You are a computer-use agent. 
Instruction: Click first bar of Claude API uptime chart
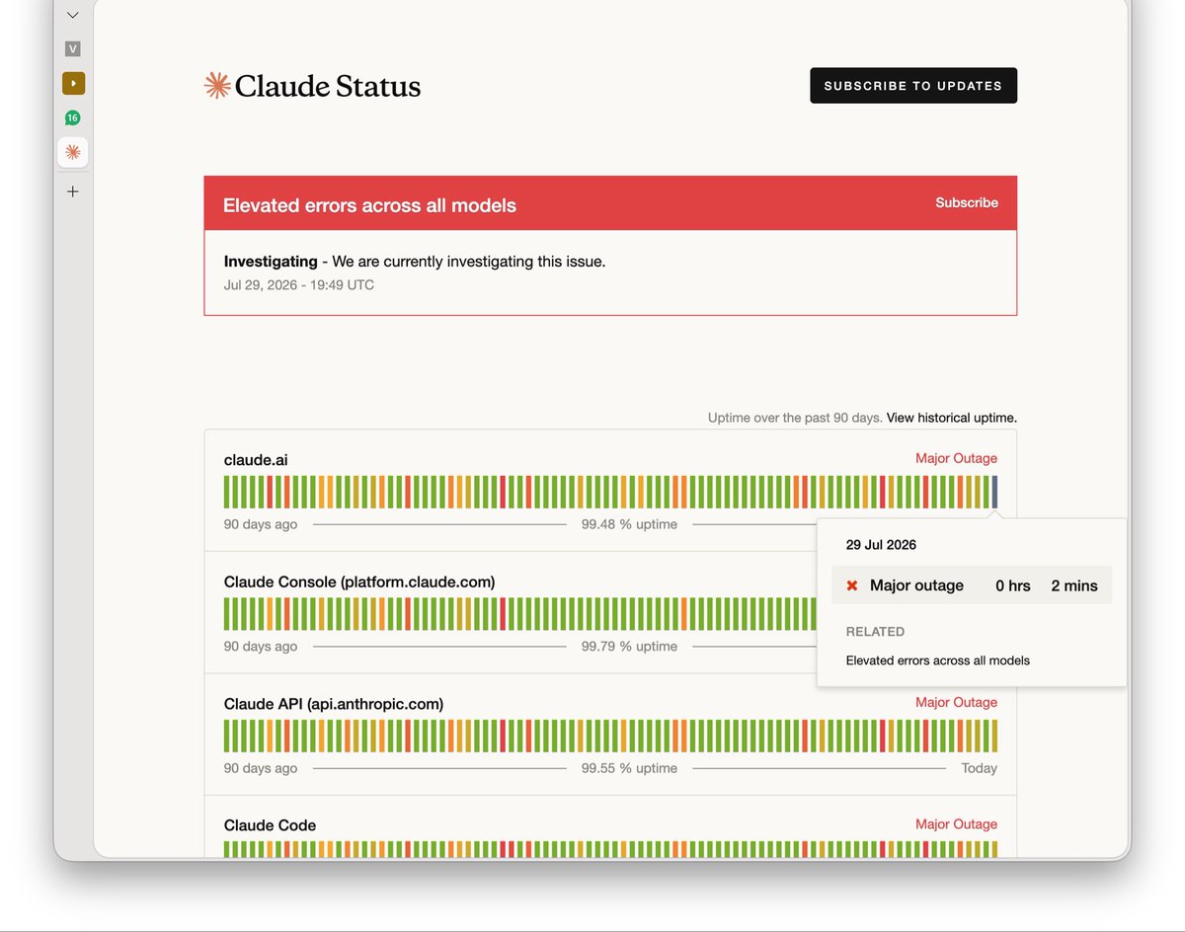pos(227,736)
